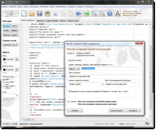Open find-and-replace magnifier icon
Screen dimensions: 156x130
pos(102,13)
